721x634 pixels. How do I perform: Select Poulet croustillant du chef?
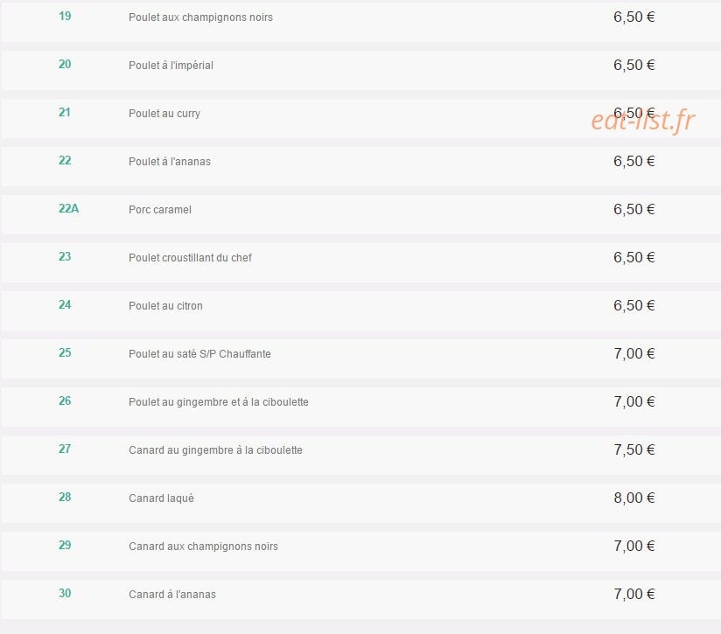click(190, 258)
